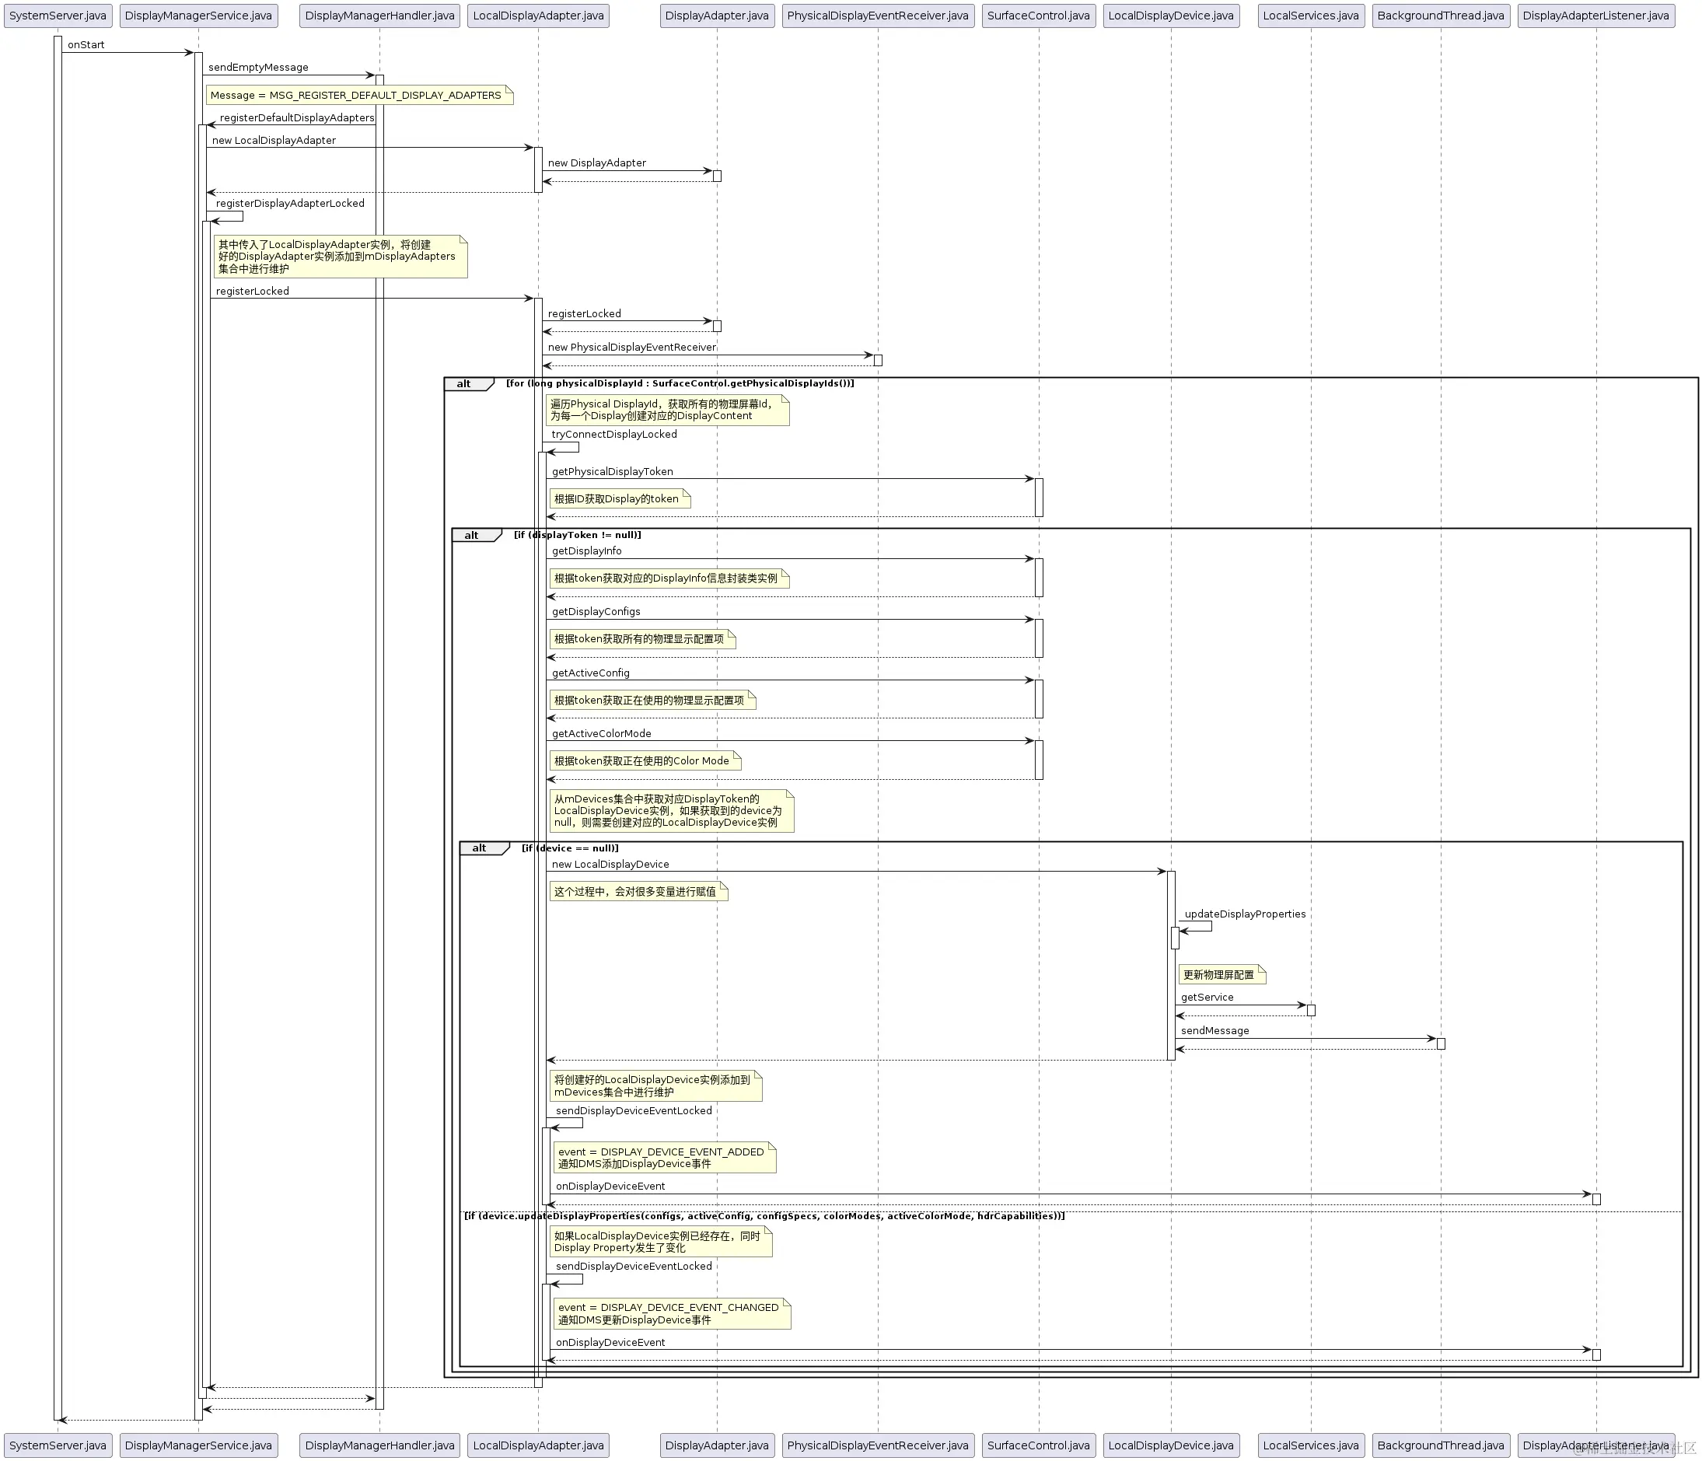The image size is (1702, 1461).
Task: Click the bottom SystemServer.java participant box
Action: 58,1445
